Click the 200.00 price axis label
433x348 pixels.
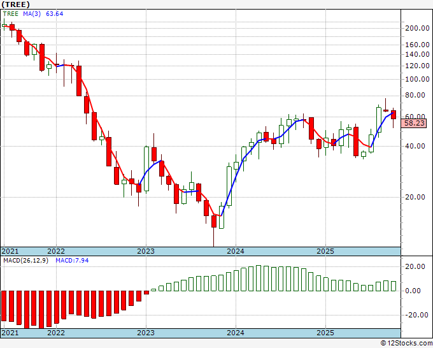tap(417, 28)
